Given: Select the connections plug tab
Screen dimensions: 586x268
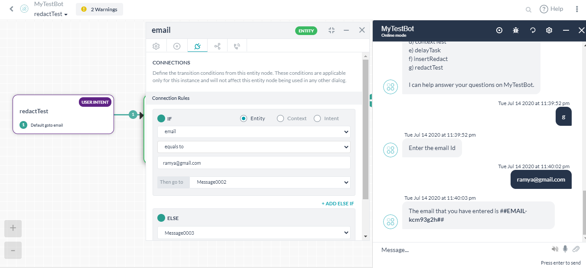Looking at the screenshot, I should tap(197, 46).
